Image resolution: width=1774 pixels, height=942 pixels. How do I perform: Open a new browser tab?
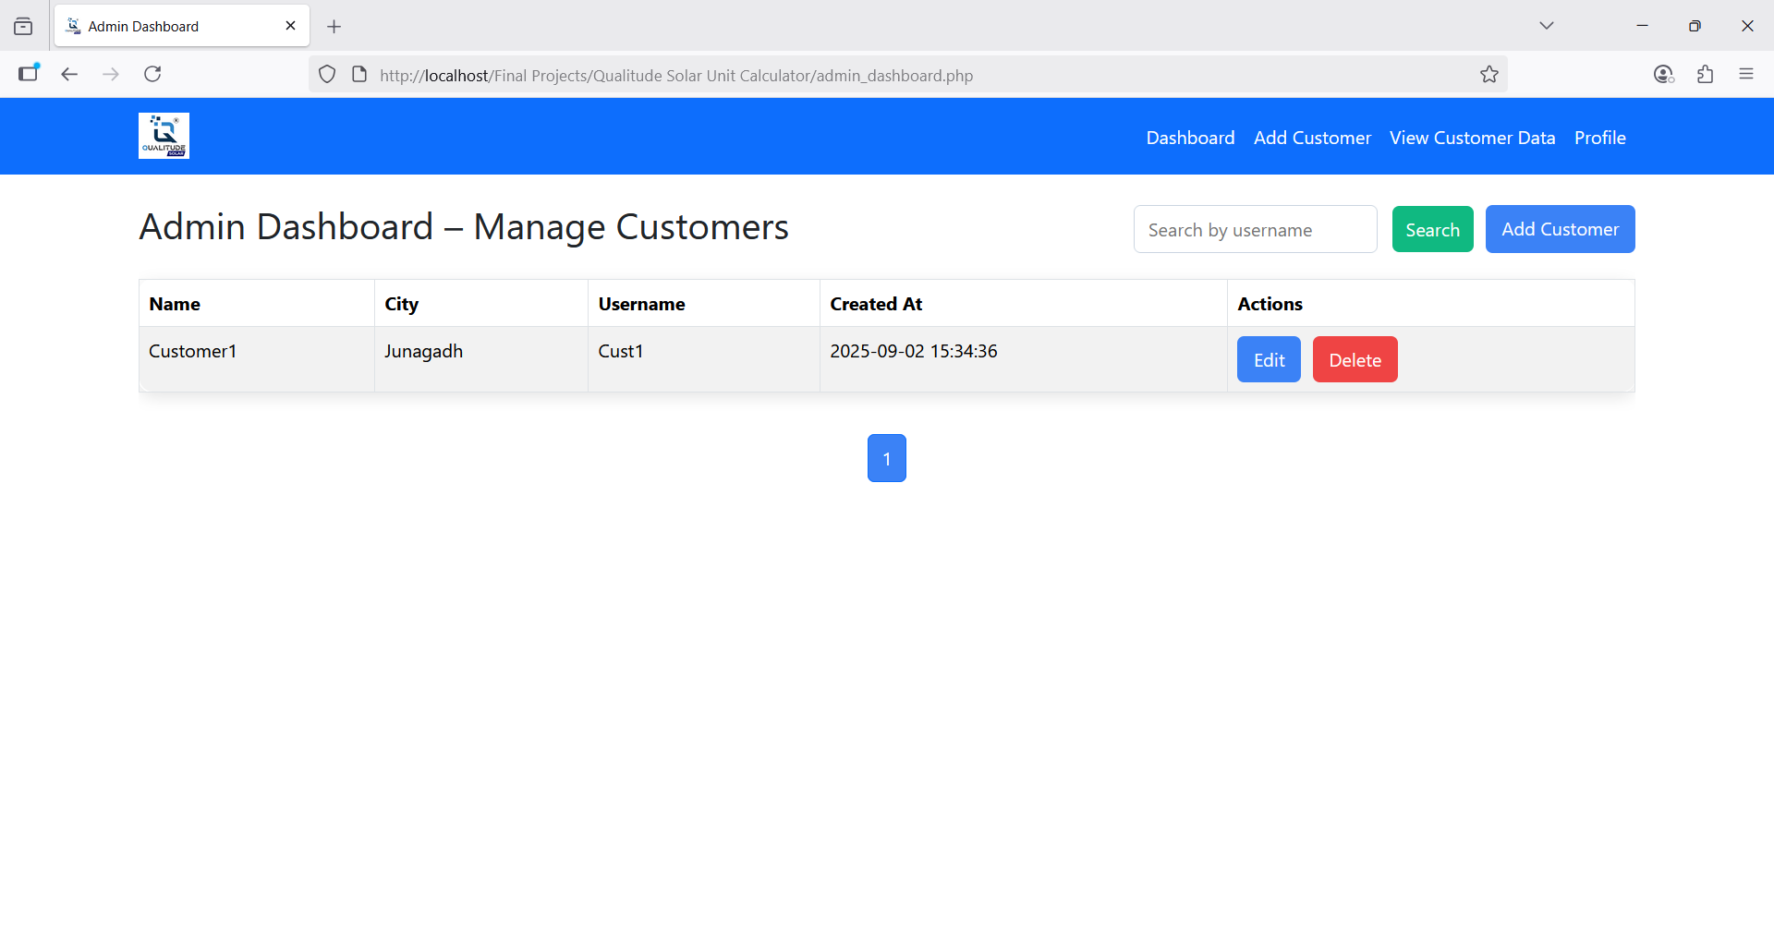pyautogui.click(x=334, y=27)
